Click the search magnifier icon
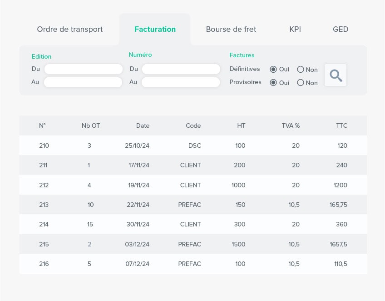The height and width of the screenshot is (301, 385). (335, 75)
